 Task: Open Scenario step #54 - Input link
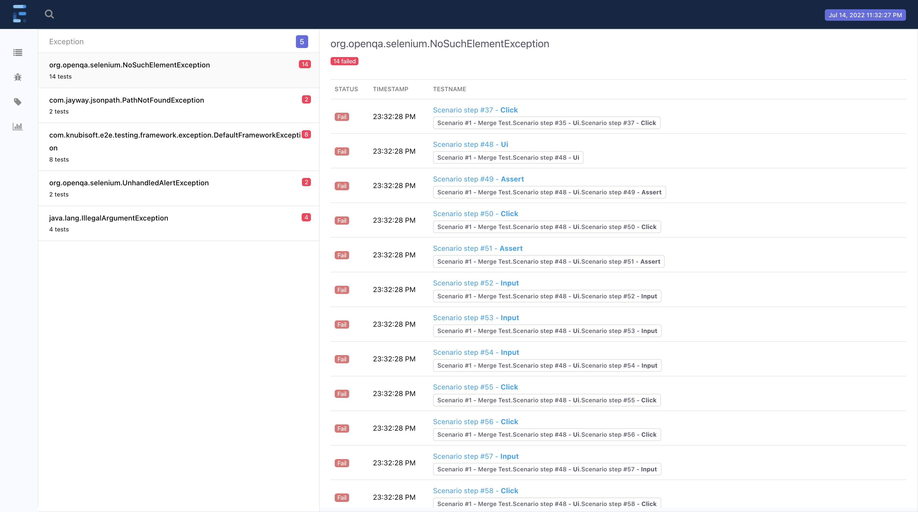pos(476,353)
